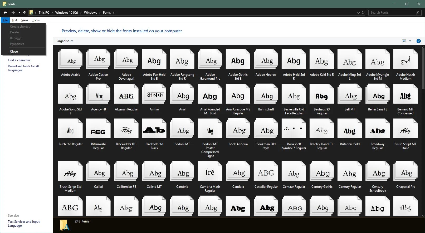Choose Properties in the File menu
Screen dimensions: 425x233
[23, 44]
